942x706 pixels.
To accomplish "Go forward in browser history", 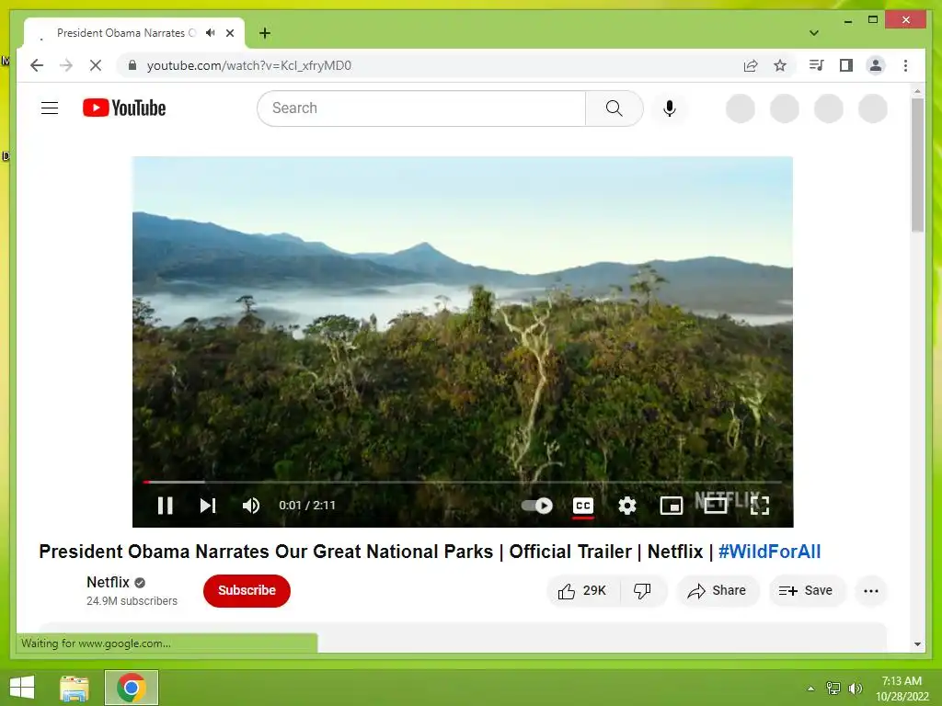I will [66, 65].
